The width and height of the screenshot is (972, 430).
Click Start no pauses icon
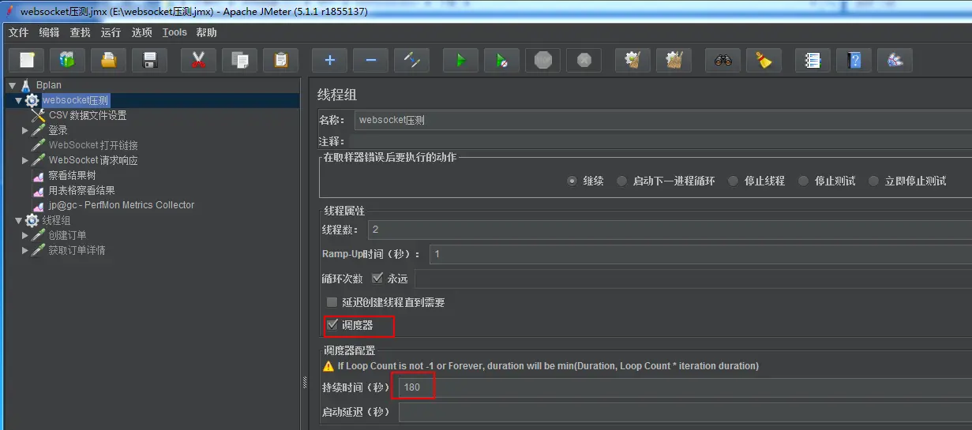click(x=501, y=60)
